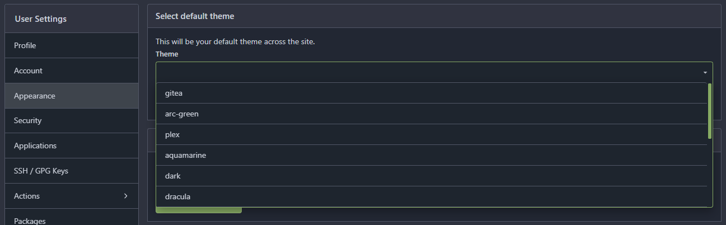
Task: Go to Account settings
Action: click(x=28, y=71)
